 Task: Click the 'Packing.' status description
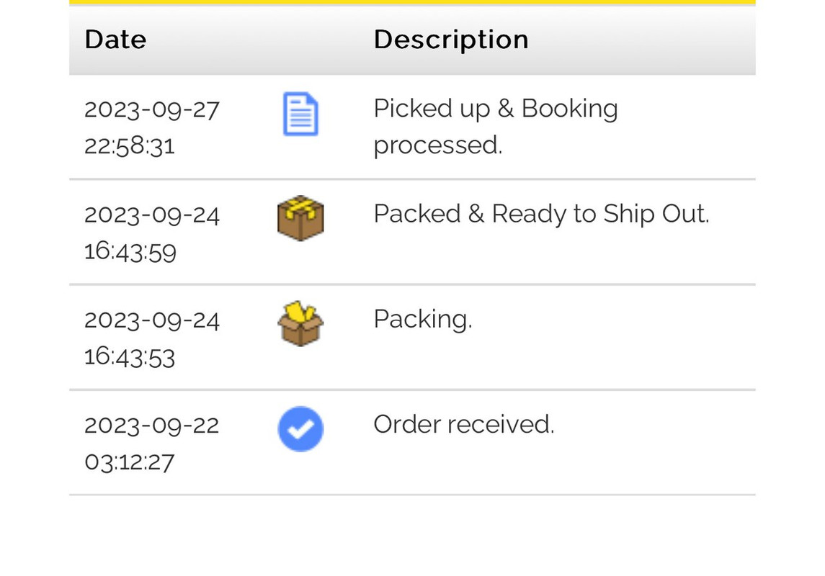point(422,319)
